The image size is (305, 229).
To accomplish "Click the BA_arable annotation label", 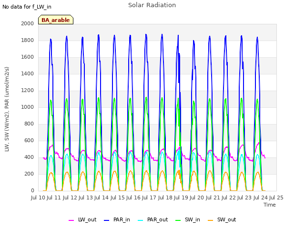I will [x=56, y=20].
